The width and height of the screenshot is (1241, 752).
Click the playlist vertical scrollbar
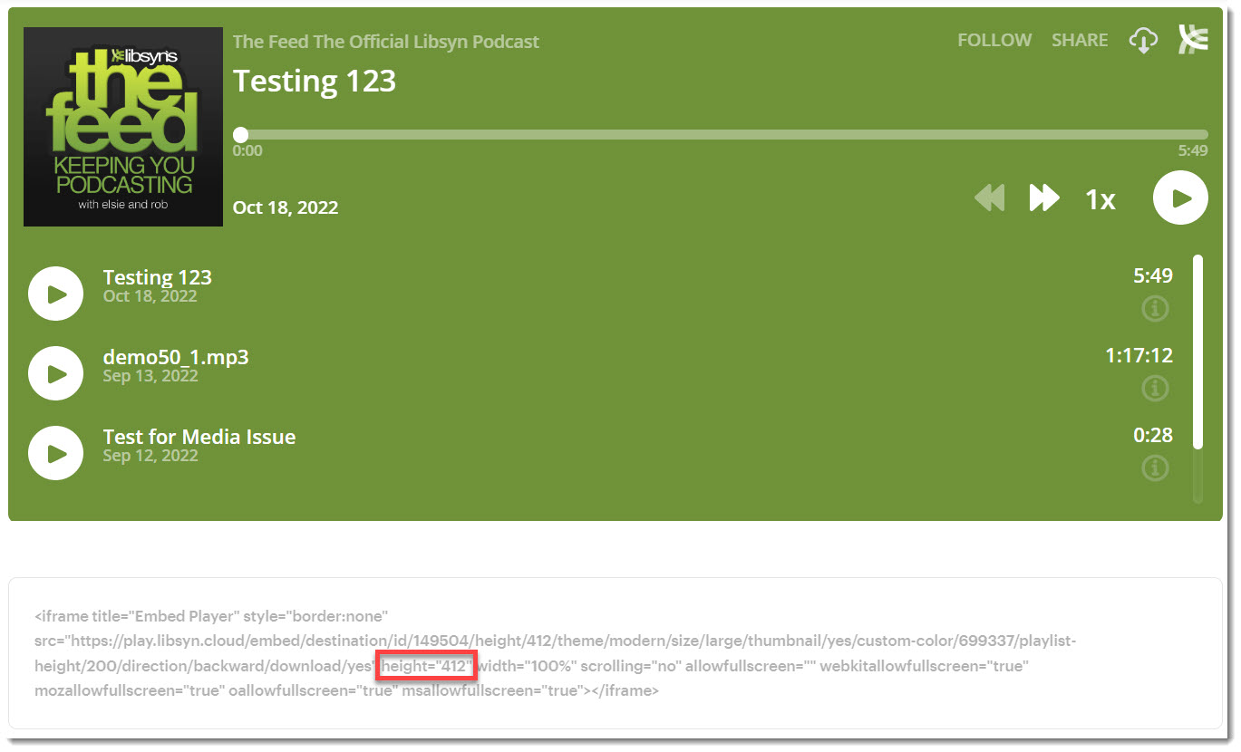tap(1197, 352)
